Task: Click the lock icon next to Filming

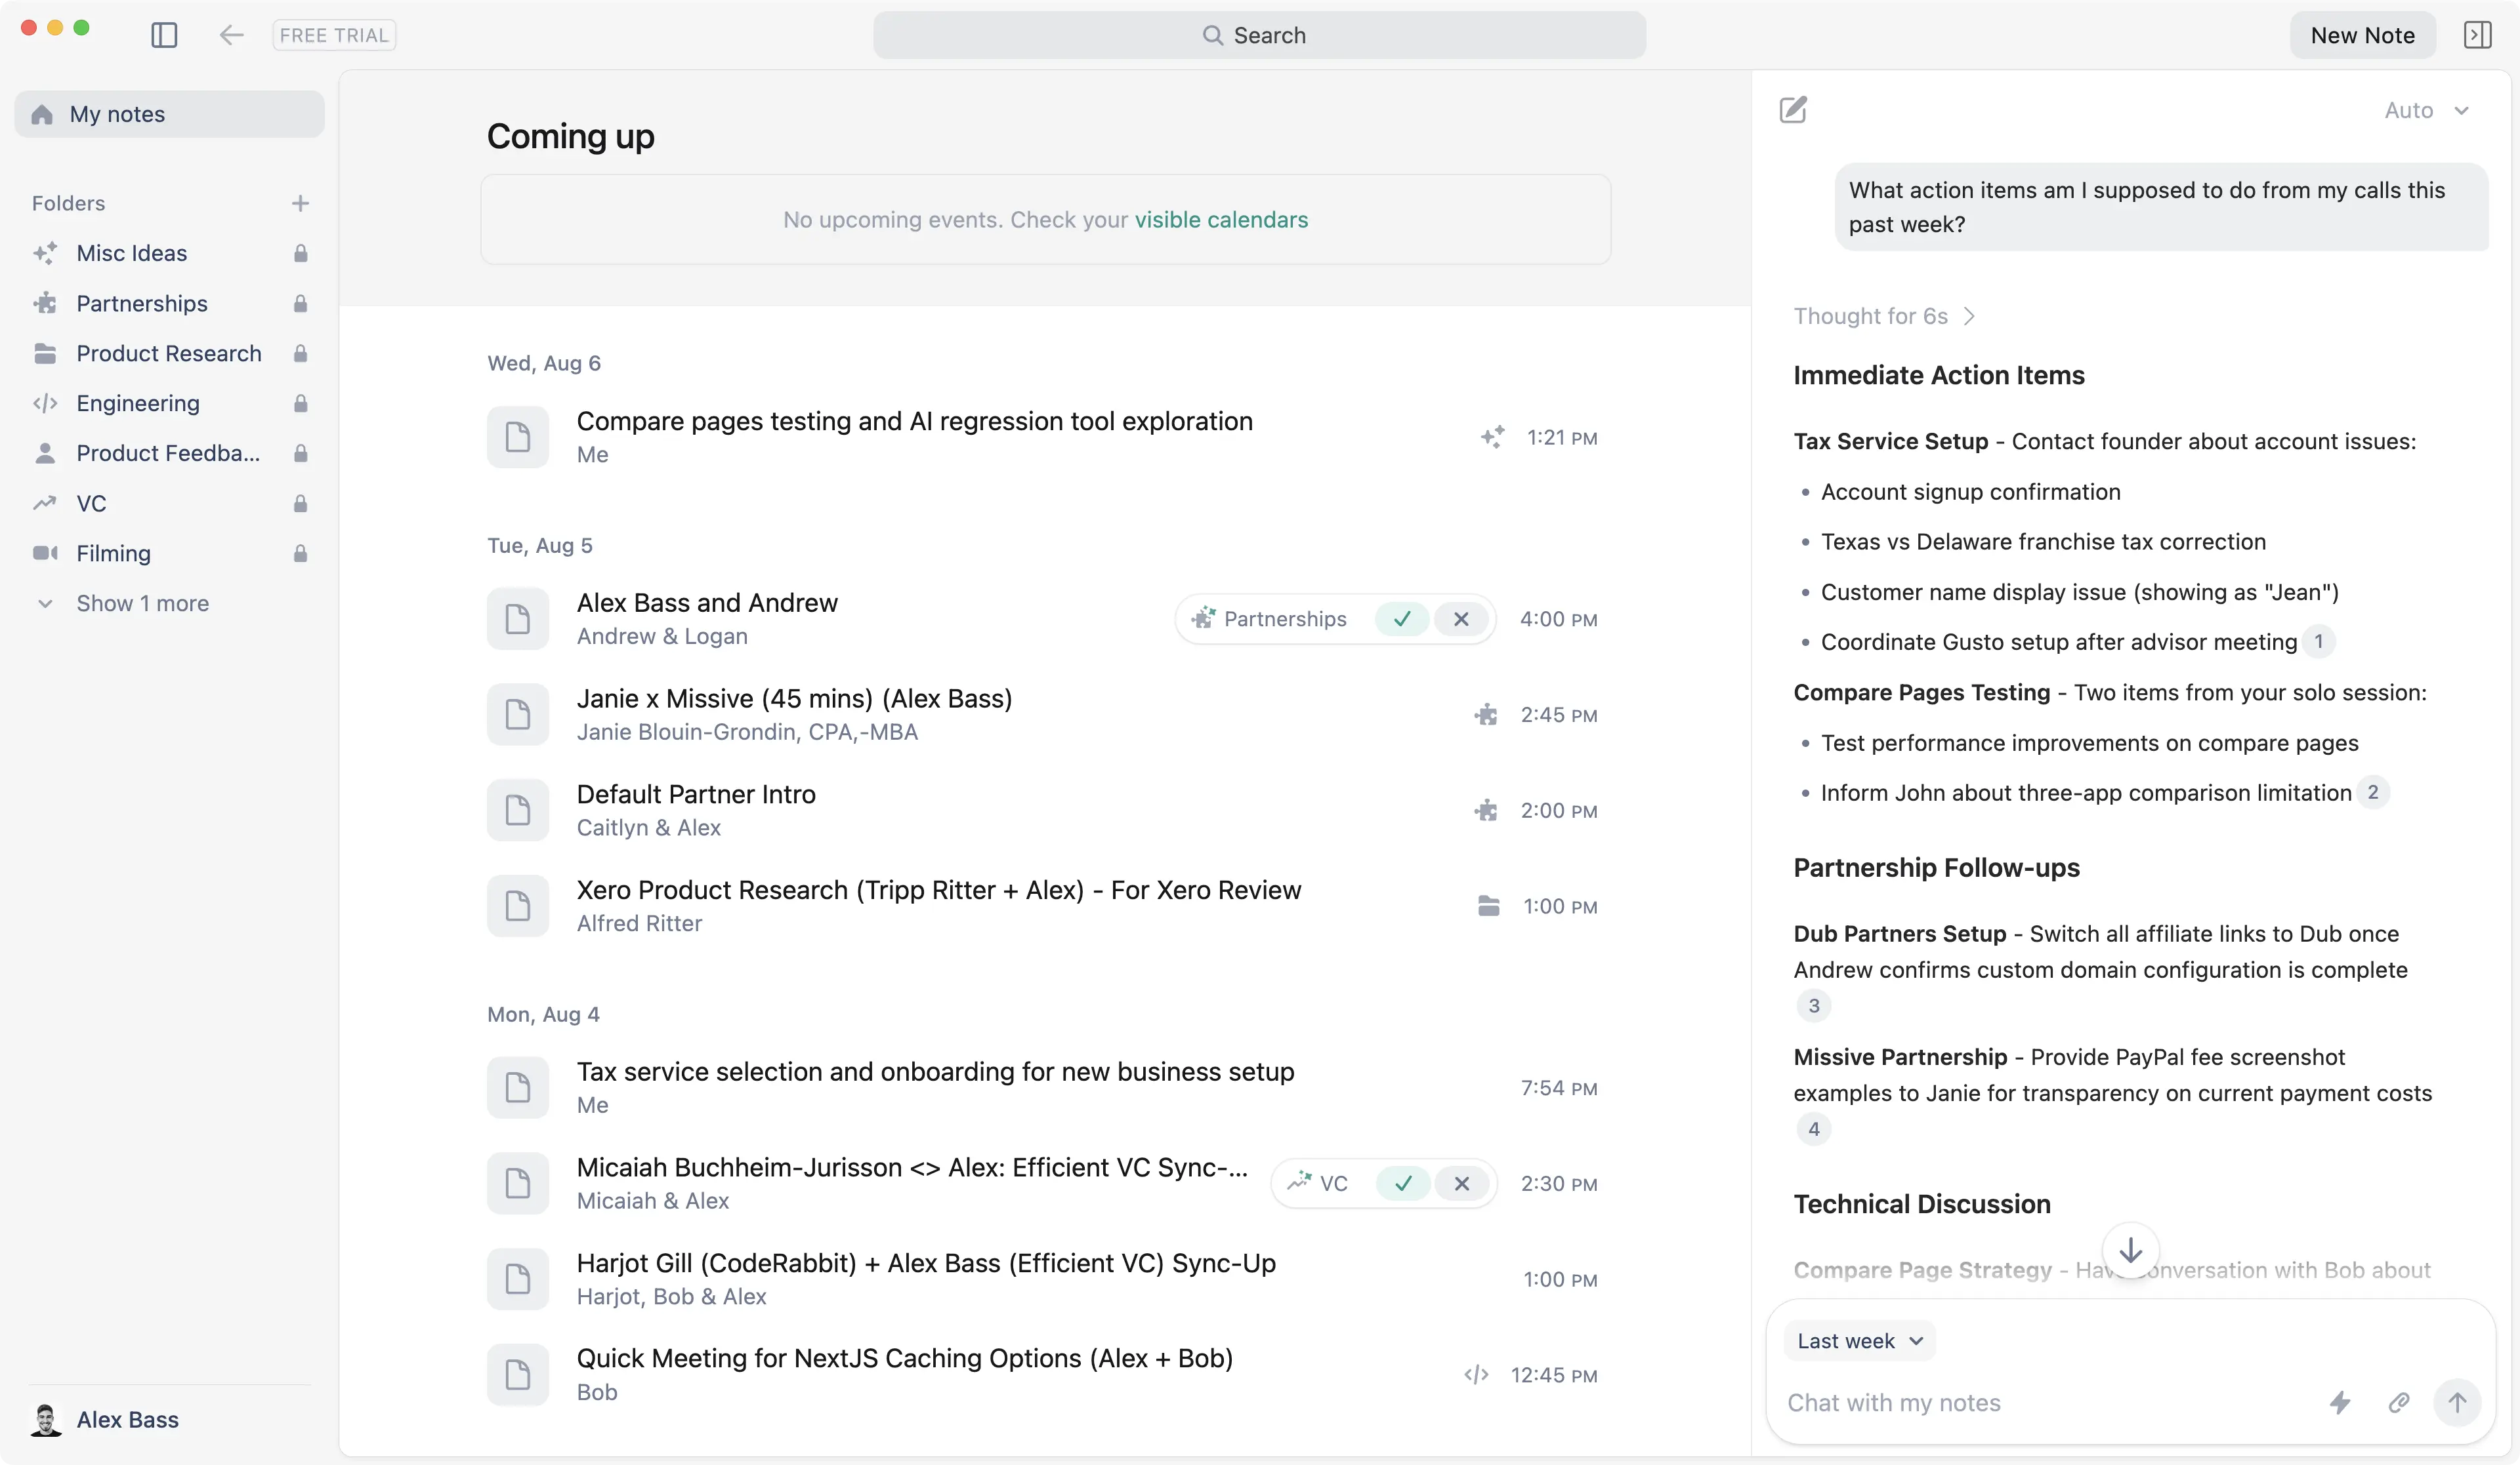Action: pos(300,553)
